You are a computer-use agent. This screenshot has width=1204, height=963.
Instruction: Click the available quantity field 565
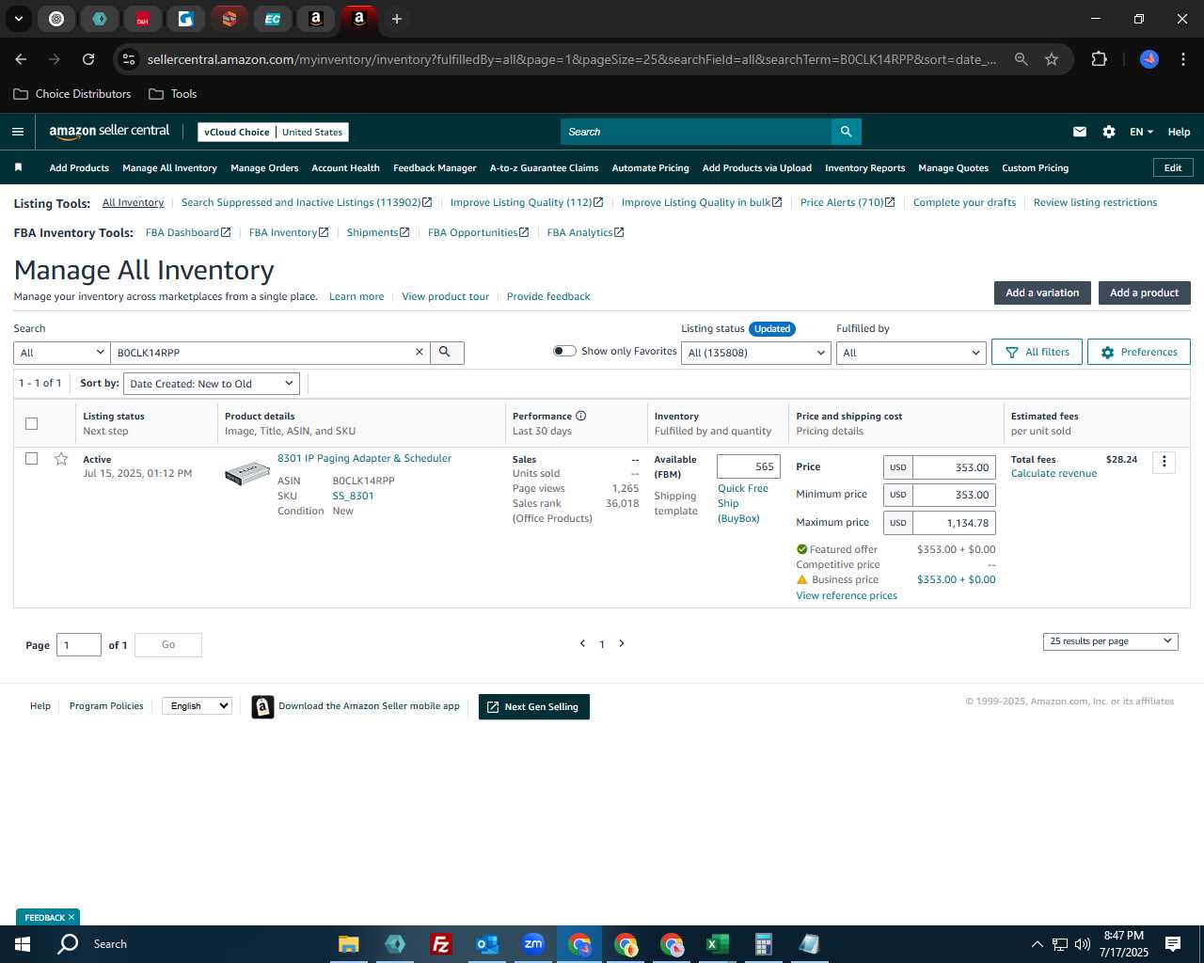749,466
